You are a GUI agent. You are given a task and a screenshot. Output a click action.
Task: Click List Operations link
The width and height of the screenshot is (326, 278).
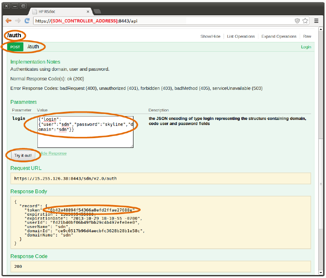[x=241, y=36]
